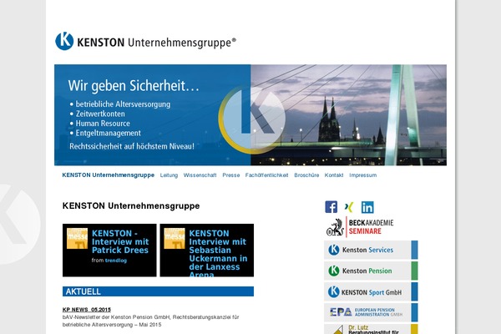Screen dimensions: 501x334
Task: Click the bAV-Newsletter description text
Action: 151,321
